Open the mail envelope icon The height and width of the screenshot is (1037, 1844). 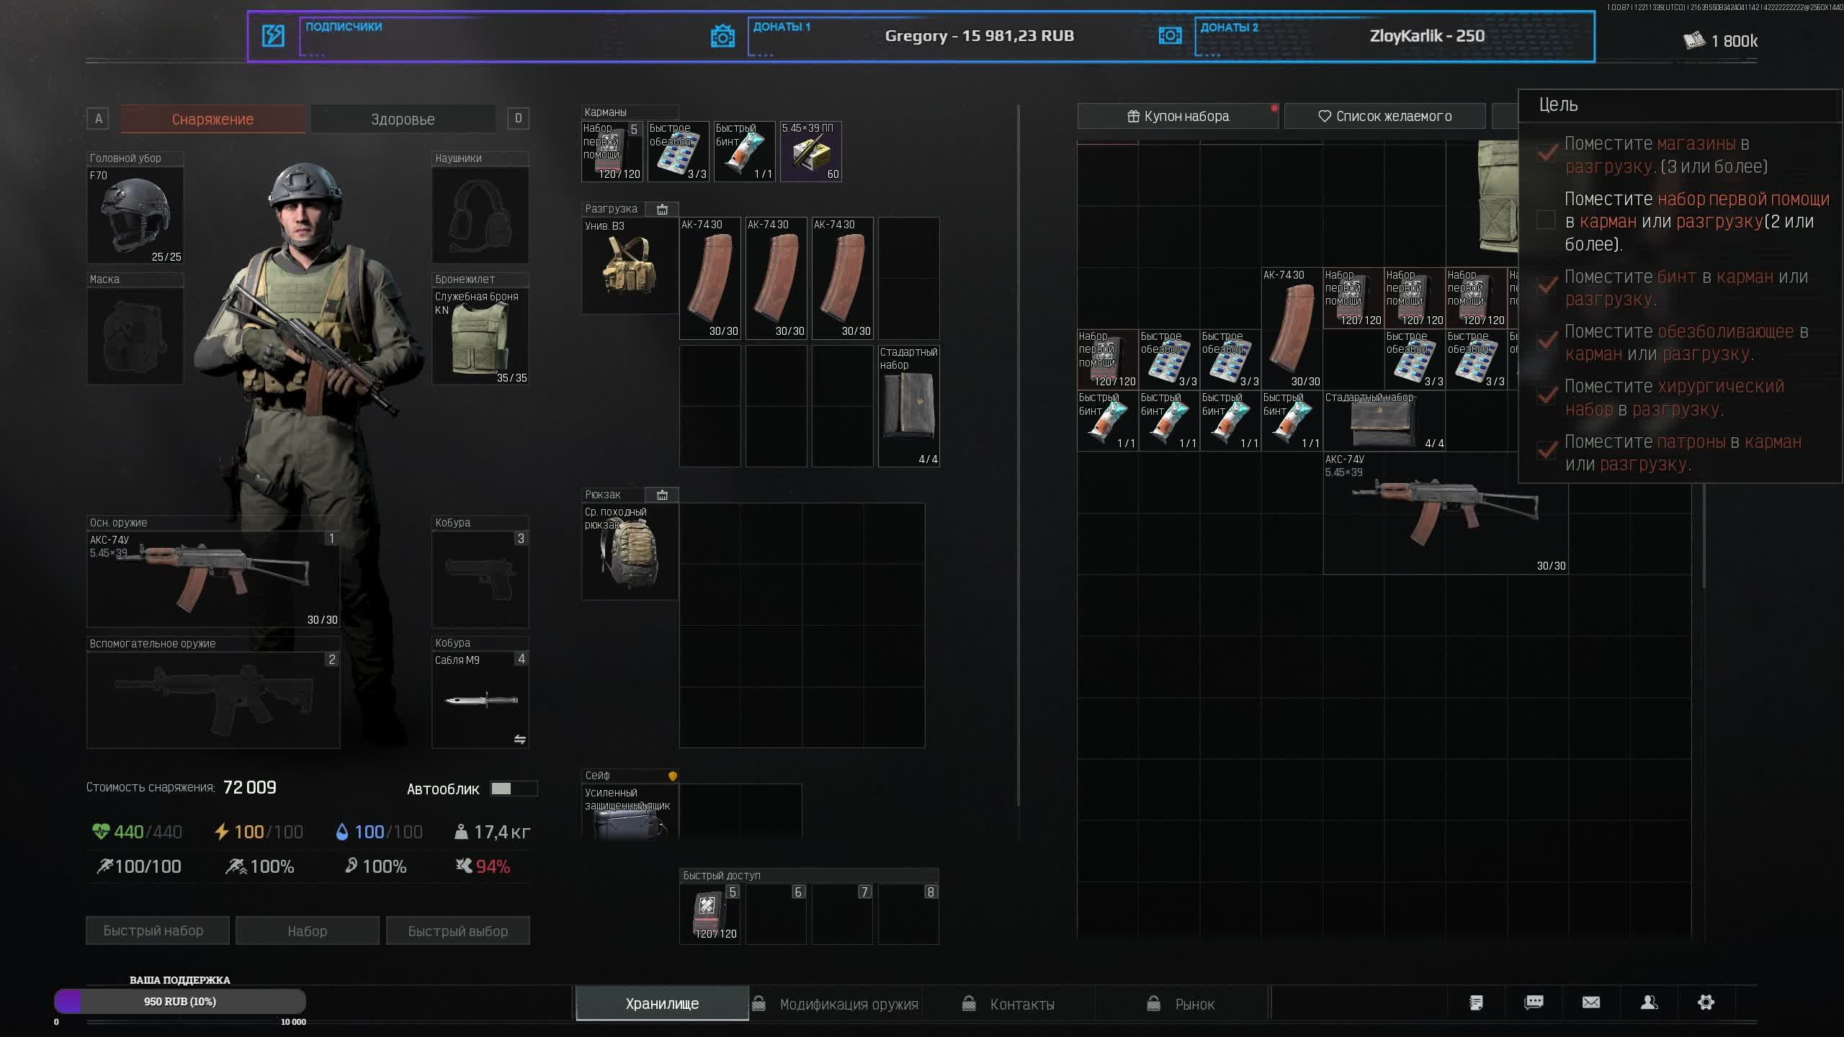1591,1002
